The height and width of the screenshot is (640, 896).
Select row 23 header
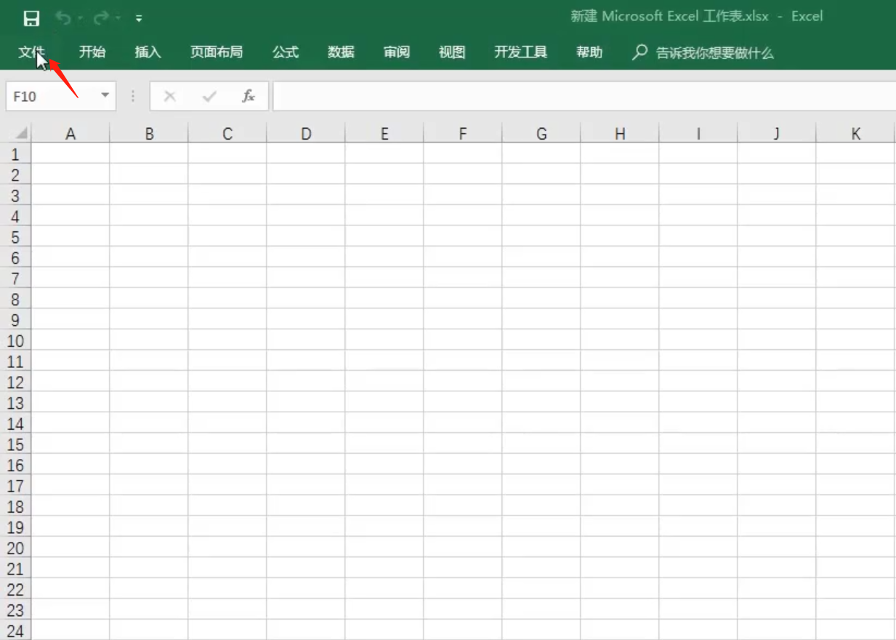[x=15, y=610]
